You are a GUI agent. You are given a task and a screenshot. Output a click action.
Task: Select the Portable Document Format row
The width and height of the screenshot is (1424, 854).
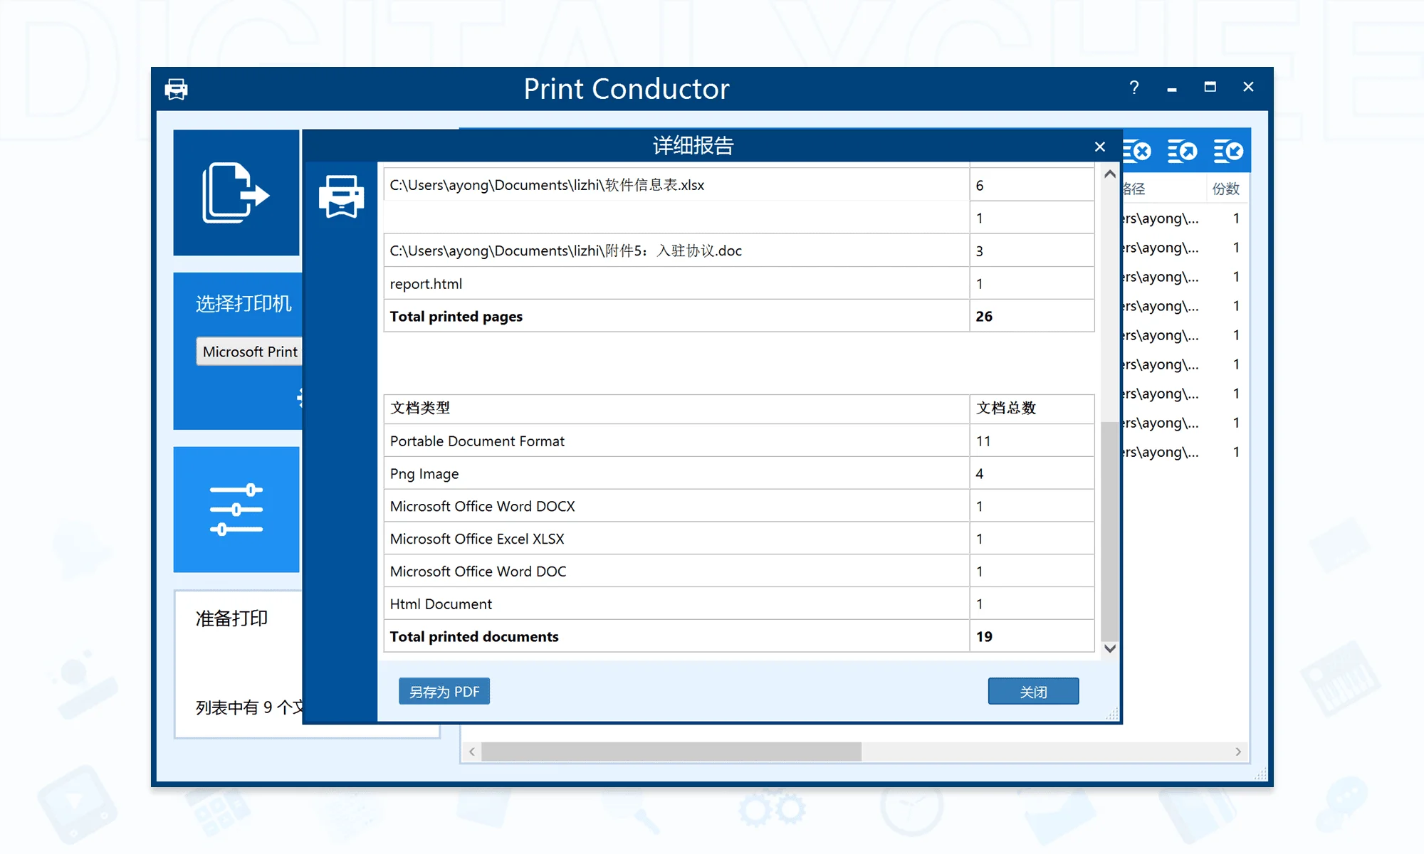tap(739, 441)
